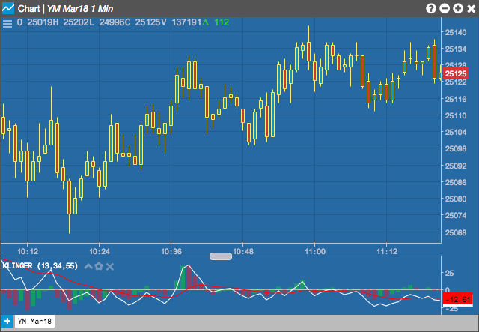Select the YM Mar18 tab

pyautogui.click(x=34, y=322)
